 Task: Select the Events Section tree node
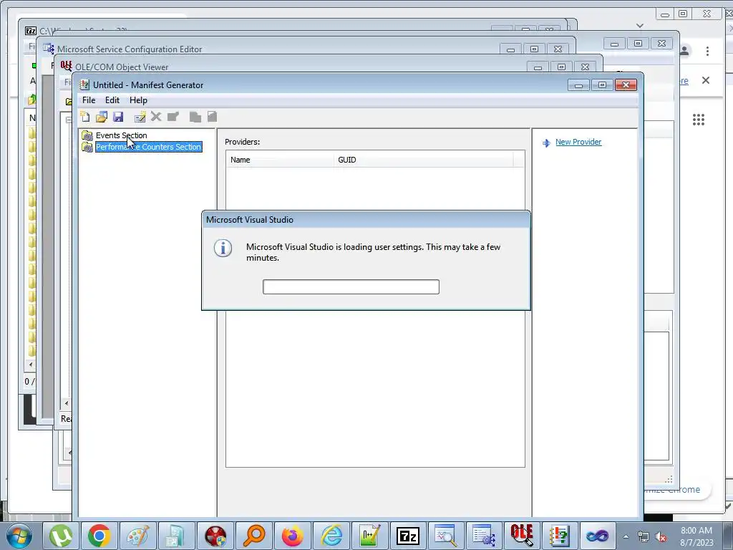pyautogui.click(x=121, y=135)
